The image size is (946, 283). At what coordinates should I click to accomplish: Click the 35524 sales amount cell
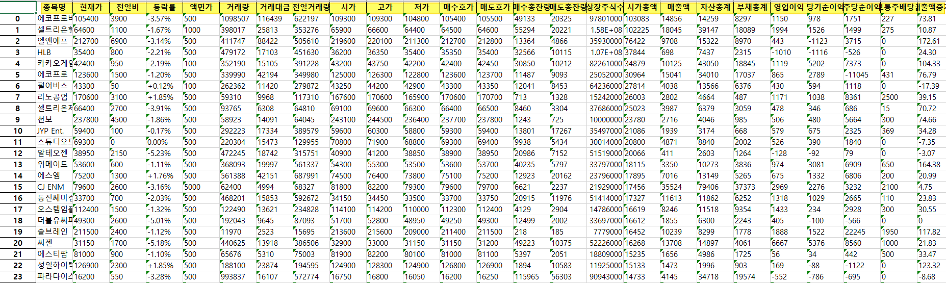679,187
